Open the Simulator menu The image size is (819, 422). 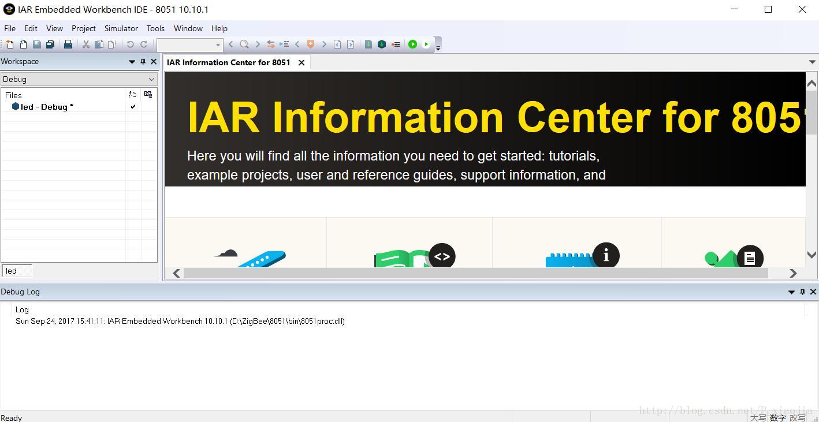[x=121, y=28]
